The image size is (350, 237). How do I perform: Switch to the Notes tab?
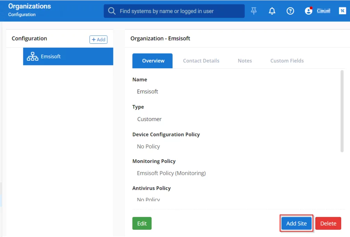[x=245, y=61]
